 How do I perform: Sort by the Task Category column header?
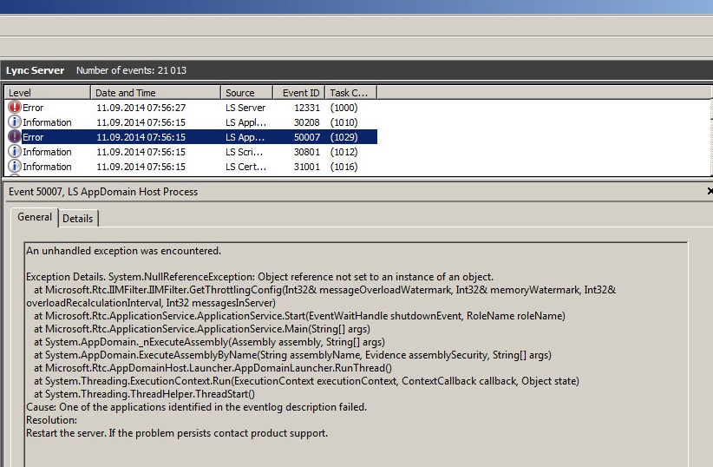click(x=351, y=93)
